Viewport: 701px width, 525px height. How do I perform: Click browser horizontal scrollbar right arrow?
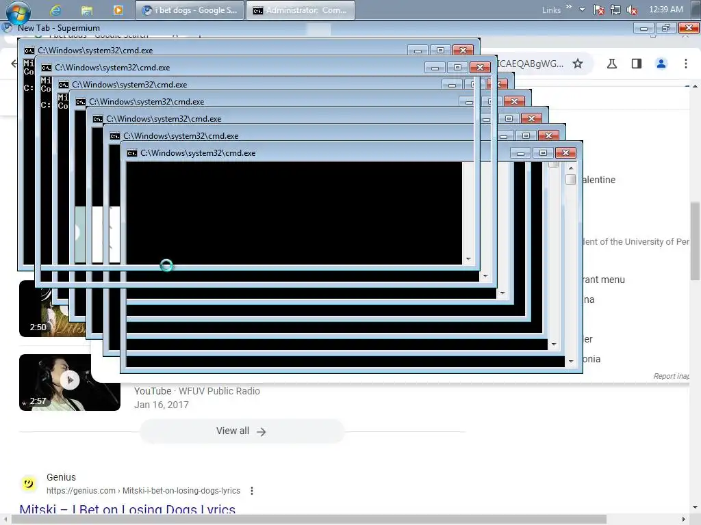point(684,520)
